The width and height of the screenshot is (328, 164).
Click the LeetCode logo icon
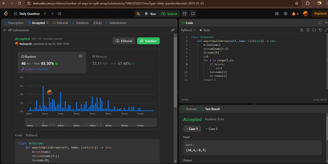pos(6,14)
